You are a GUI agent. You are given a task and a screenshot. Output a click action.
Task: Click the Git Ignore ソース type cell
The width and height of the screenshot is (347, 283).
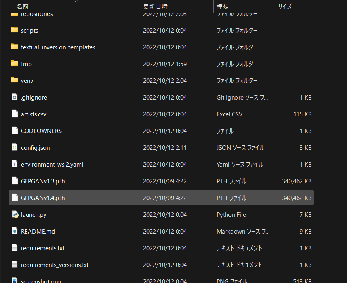pos(242,98)
